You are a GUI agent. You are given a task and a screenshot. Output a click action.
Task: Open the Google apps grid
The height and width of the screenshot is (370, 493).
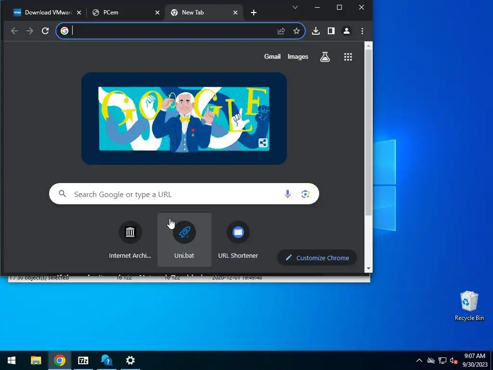pos(348,57)
